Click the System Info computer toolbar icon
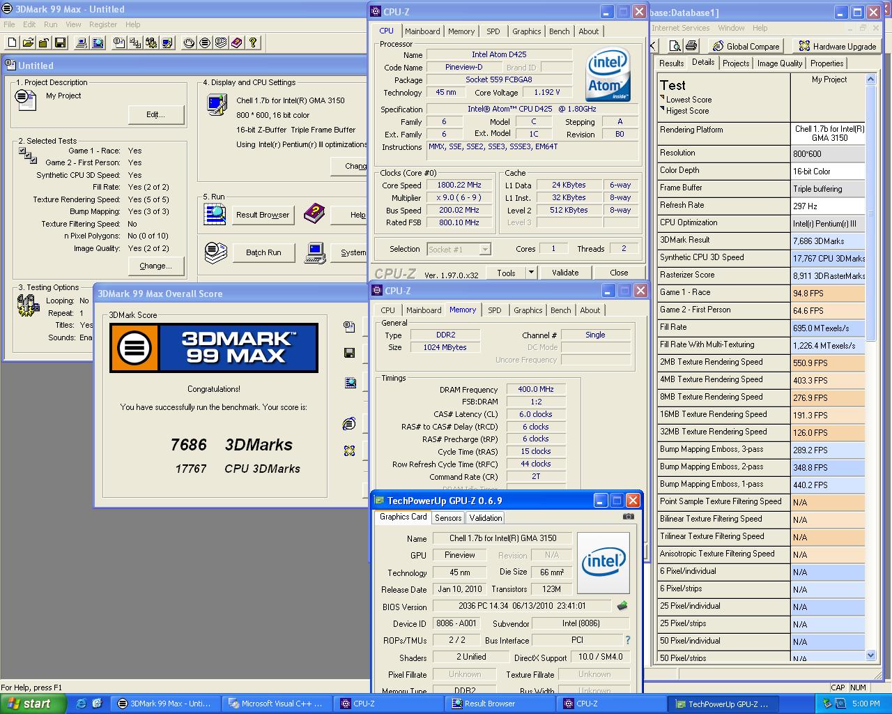This screenshot has width=892, height=714. click(x=82, y=43)
